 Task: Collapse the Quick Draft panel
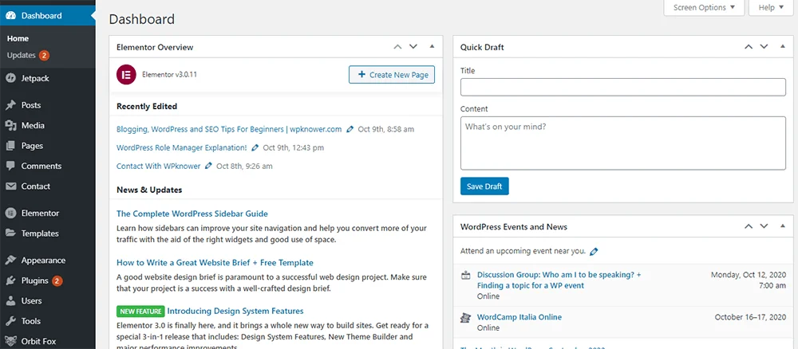point(783,47)
